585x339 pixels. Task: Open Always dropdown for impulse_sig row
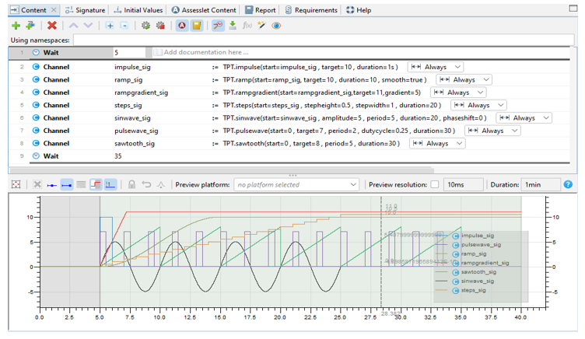coord(436,67)
